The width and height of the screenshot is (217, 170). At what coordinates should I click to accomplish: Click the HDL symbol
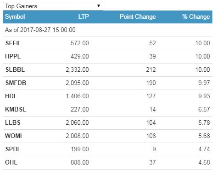pyautogui.click(x=11, y=96)
